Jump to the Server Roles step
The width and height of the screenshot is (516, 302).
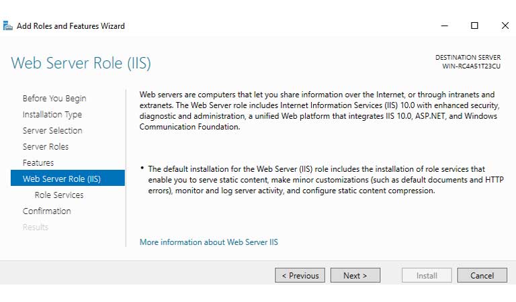point(46,146)
